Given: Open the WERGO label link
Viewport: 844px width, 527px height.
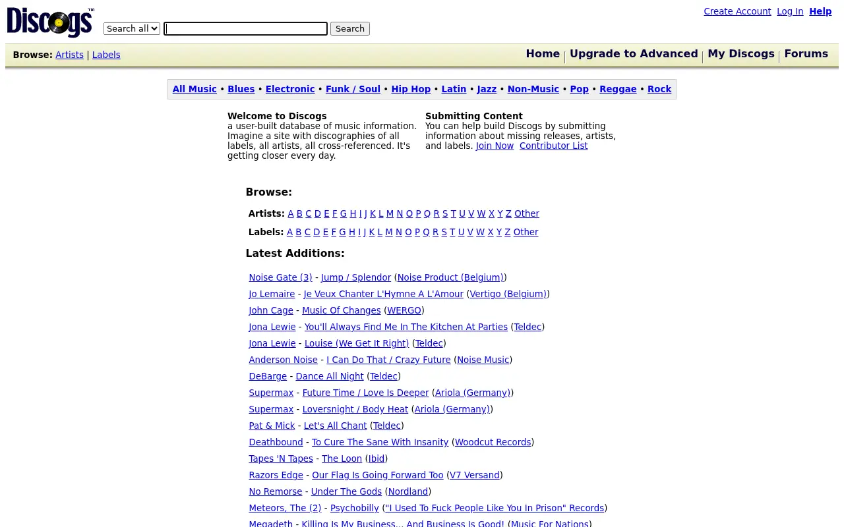Looking at the screenshot, I should 404,310.
